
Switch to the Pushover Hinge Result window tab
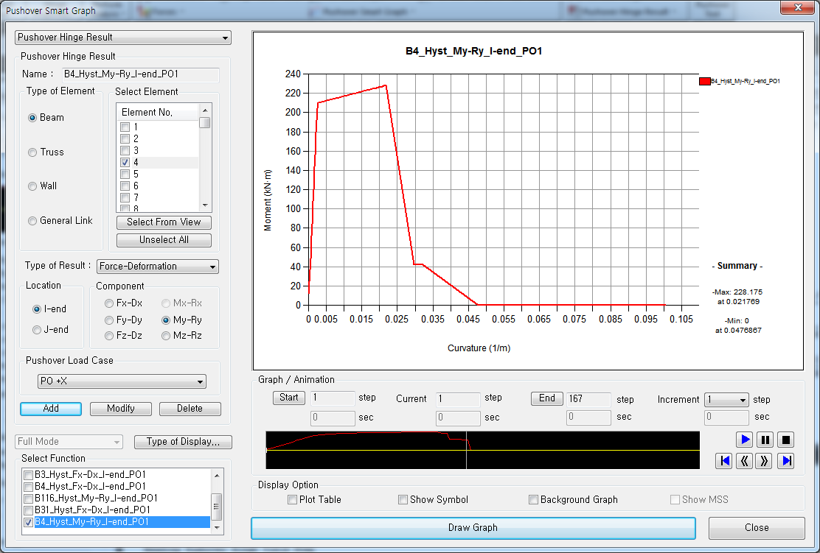tap(623, 11)
